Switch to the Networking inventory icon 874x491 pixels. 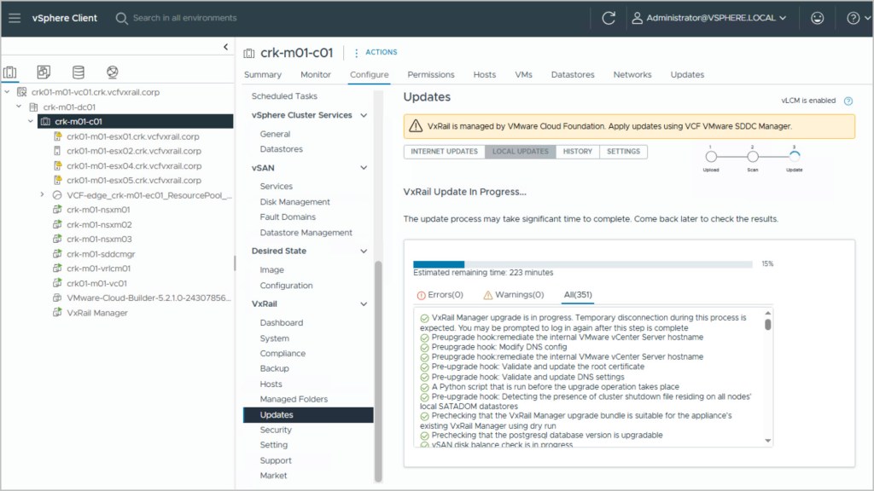click(113, 72)
